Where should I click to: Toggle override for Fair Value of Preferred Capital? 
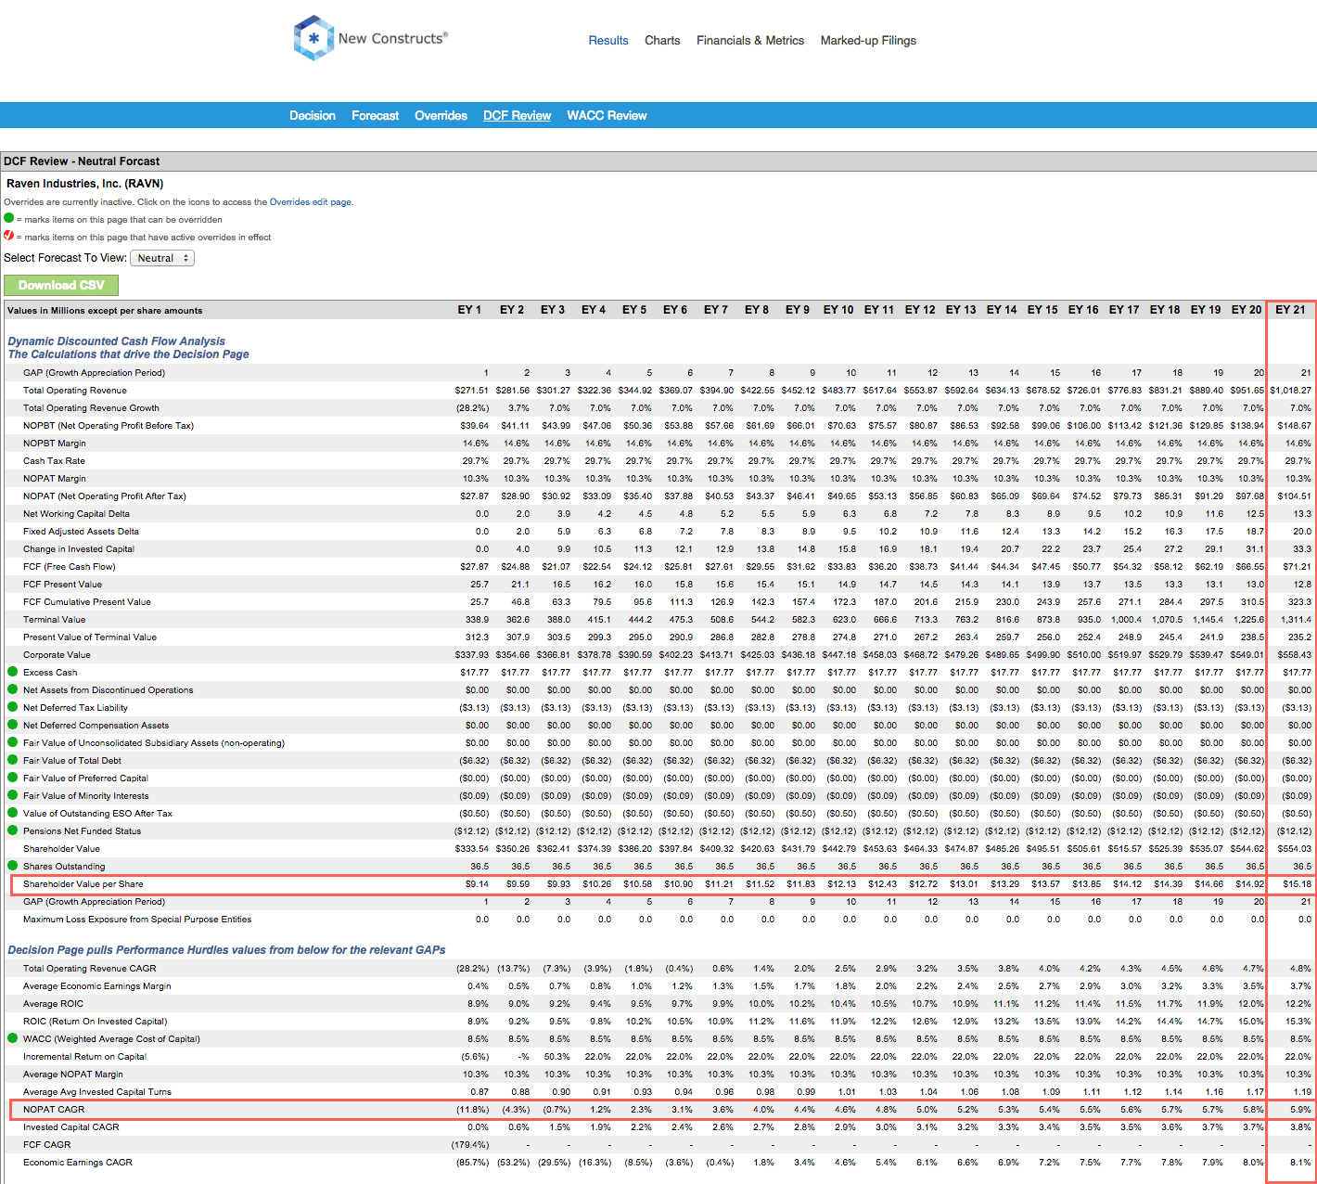(12, 778)
